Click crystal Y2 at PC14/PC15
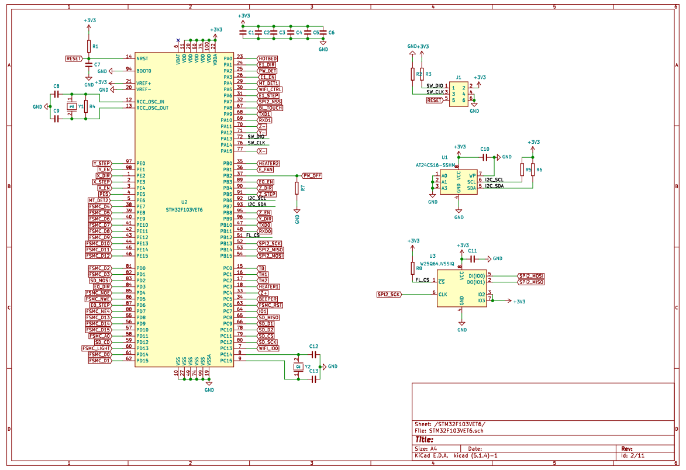686x470 pixels. (298, 367)
